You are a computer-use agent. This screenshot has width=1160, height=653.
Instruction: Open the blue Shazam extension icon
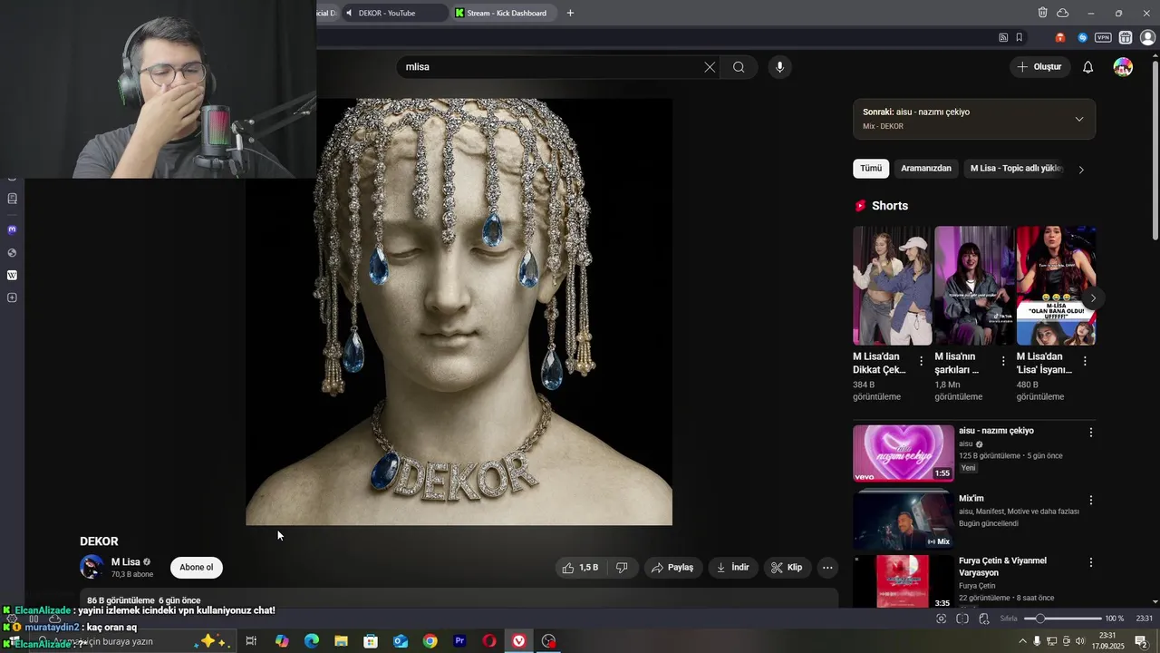tap(1082, 38)
